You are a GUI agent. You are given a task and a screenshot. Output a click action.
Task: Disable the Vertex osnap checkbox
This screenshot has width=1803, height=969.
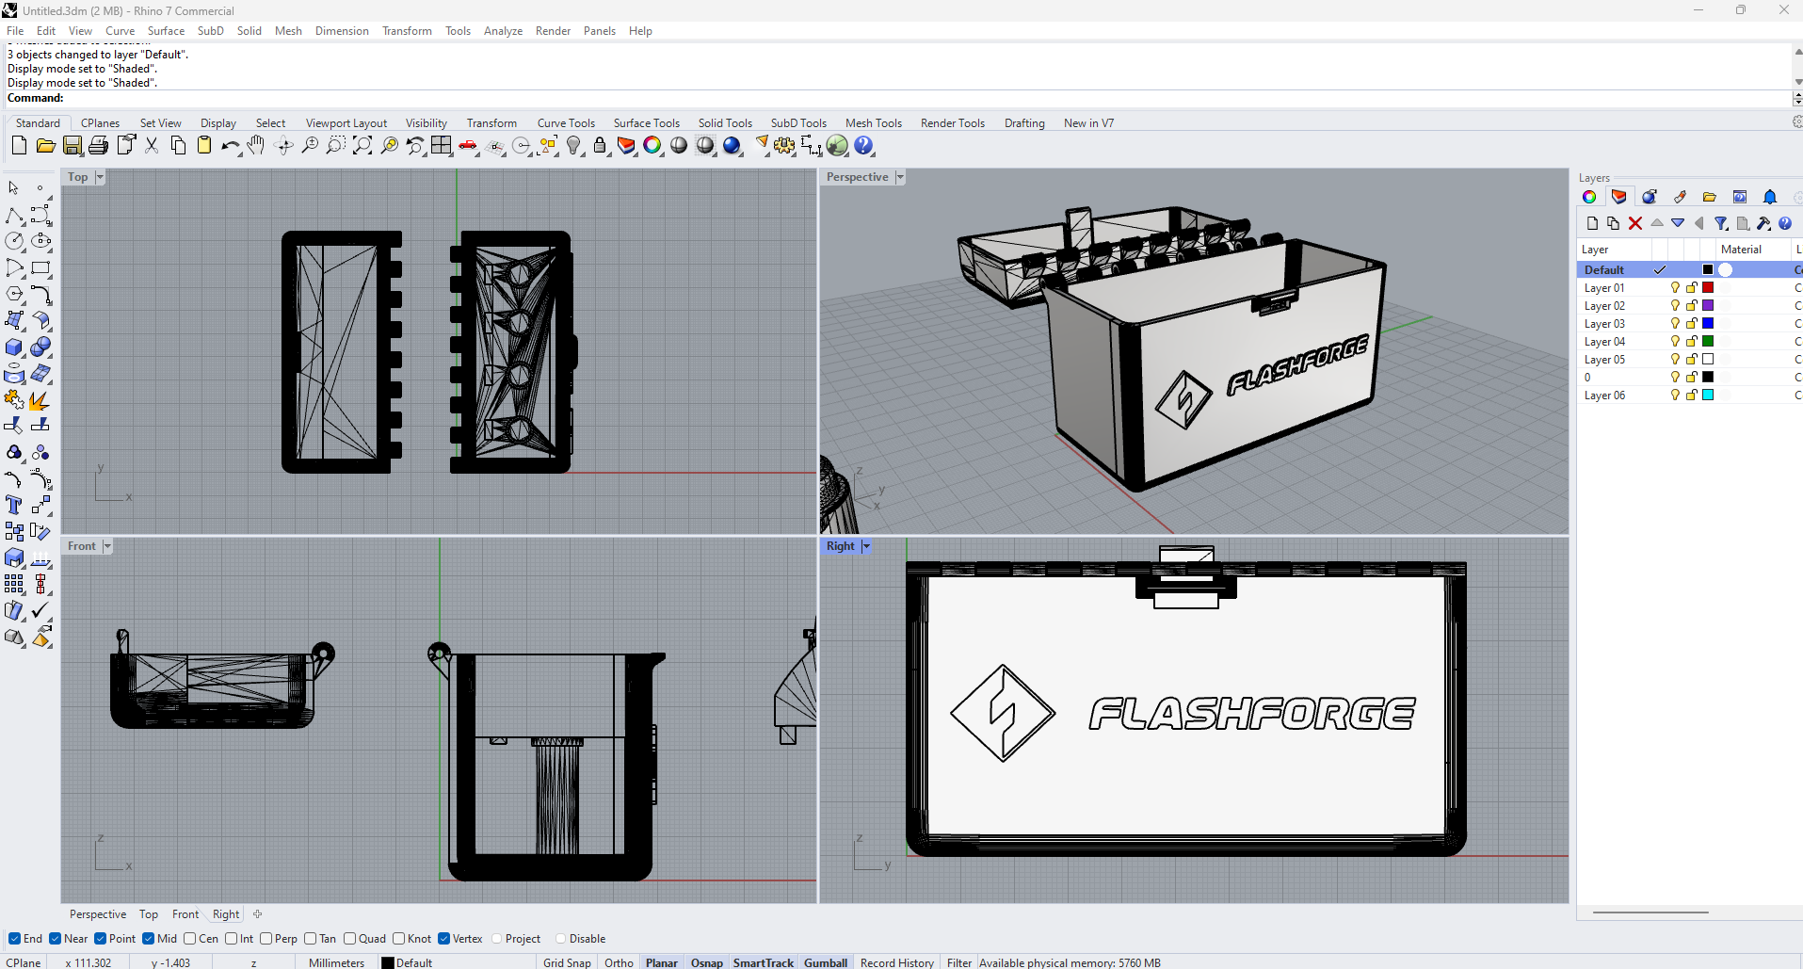444,939
